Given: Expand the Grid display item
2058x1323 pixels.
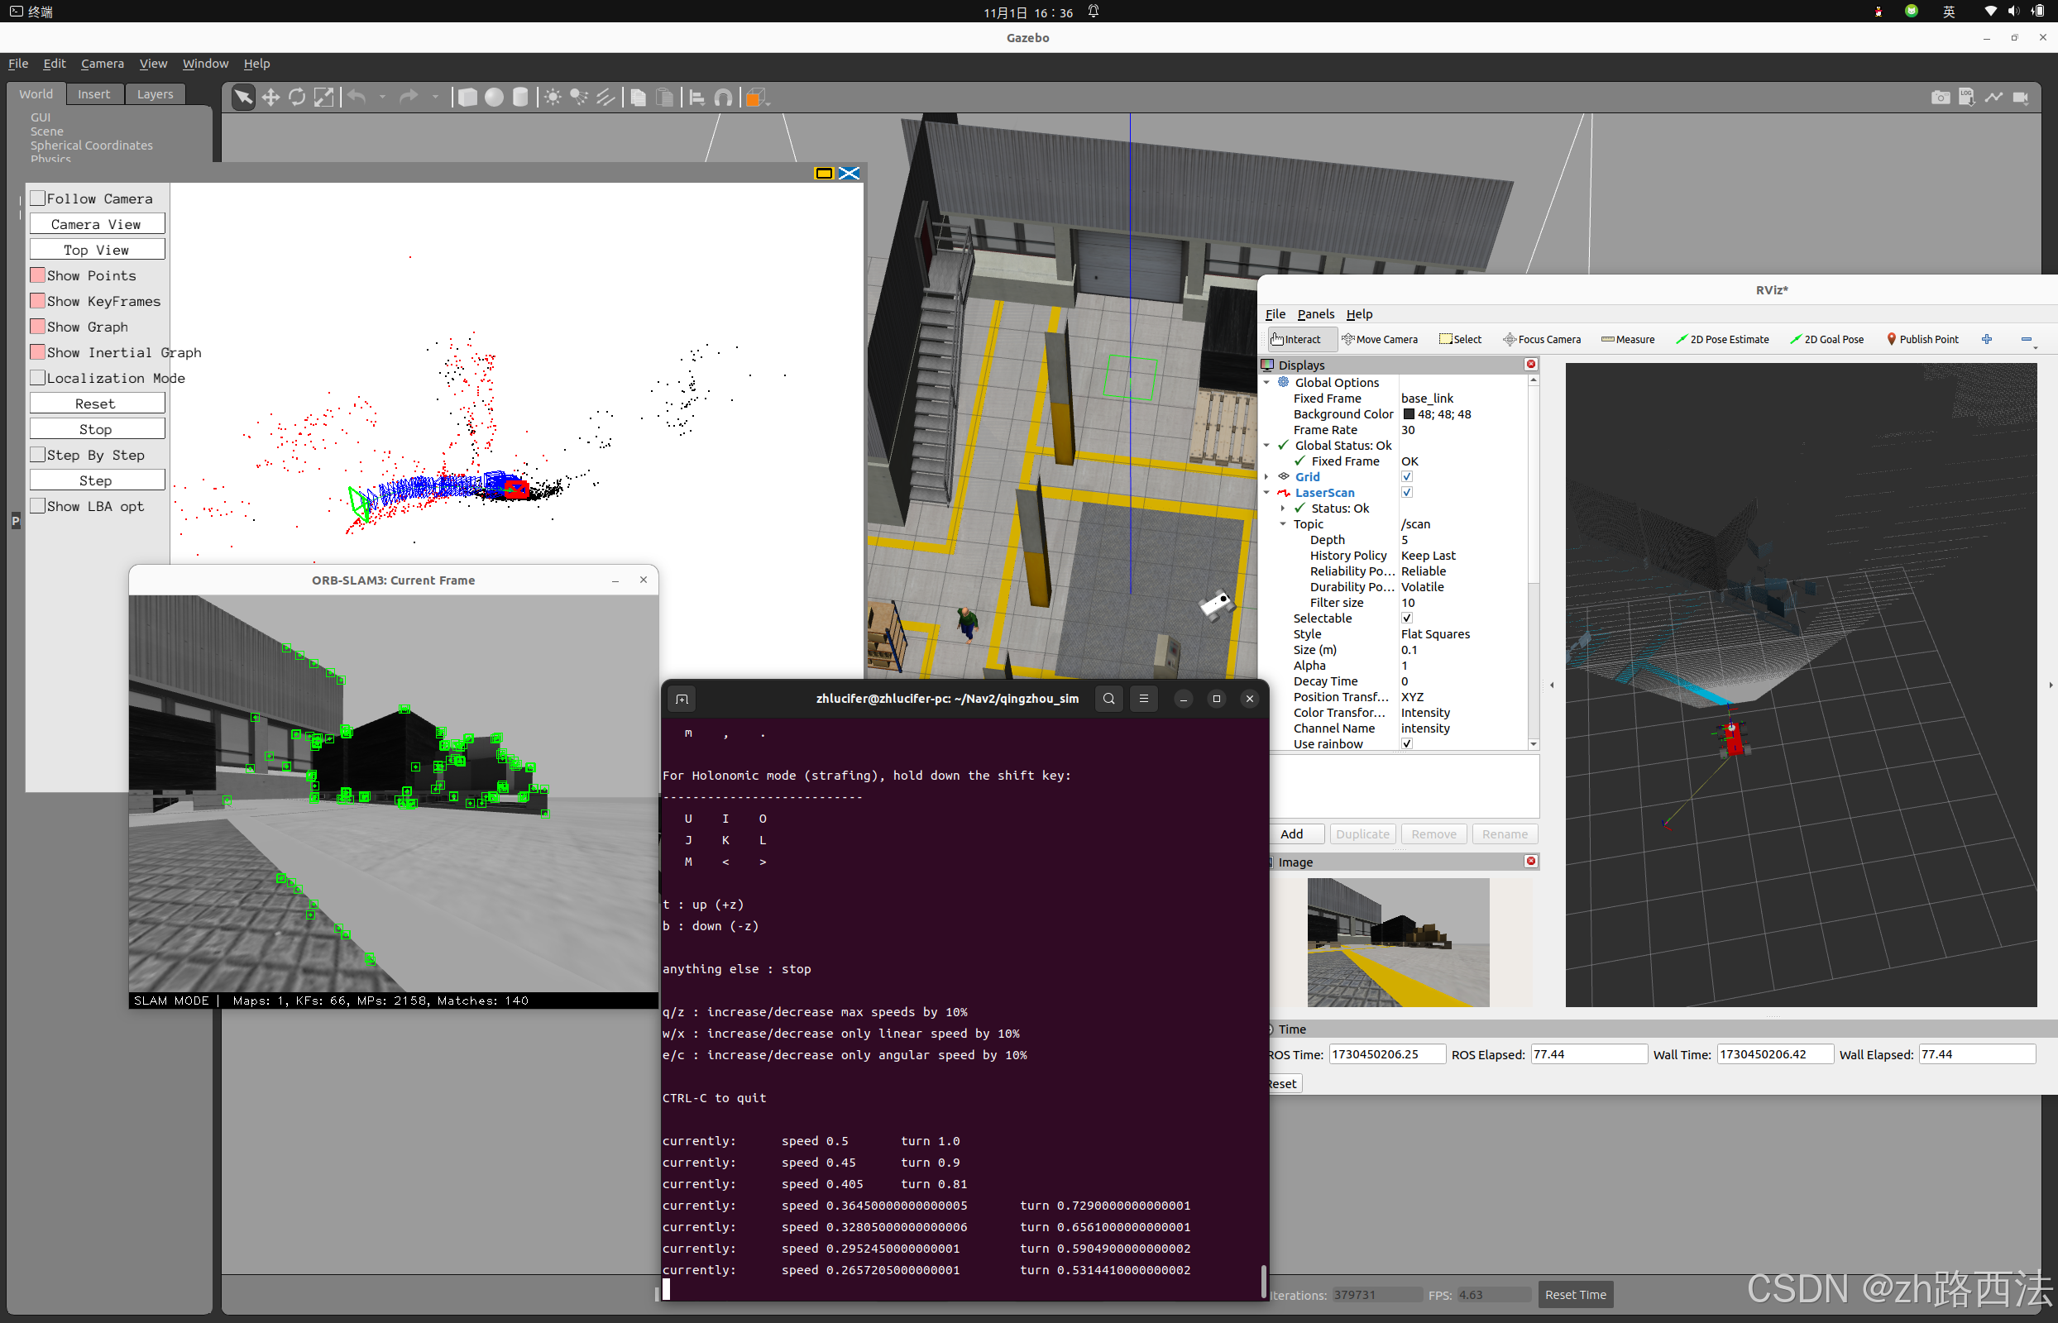Looking at the screenshot, I should (1266, 477).
